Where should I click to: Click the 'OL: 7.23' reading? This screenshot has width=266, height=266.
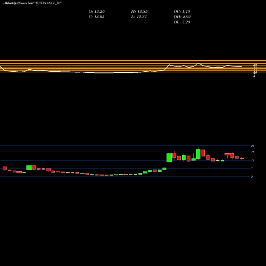[x=182, y=22]
